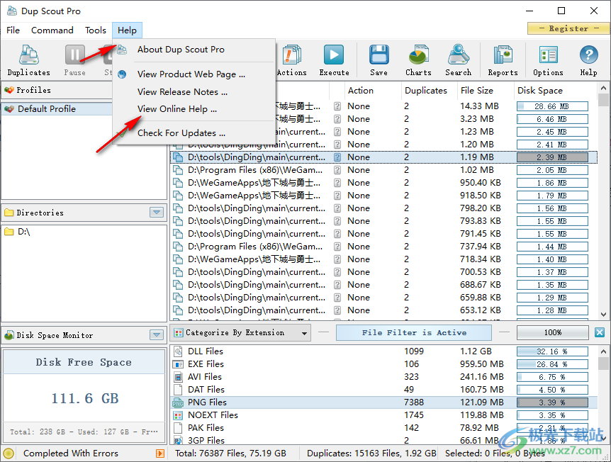Click the Completed With Errors status text
This screenshot has height=462, width=611.
[71, 453]
